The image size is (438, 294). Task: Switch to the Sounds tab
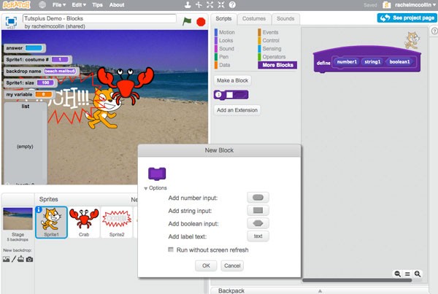[285, 19]
